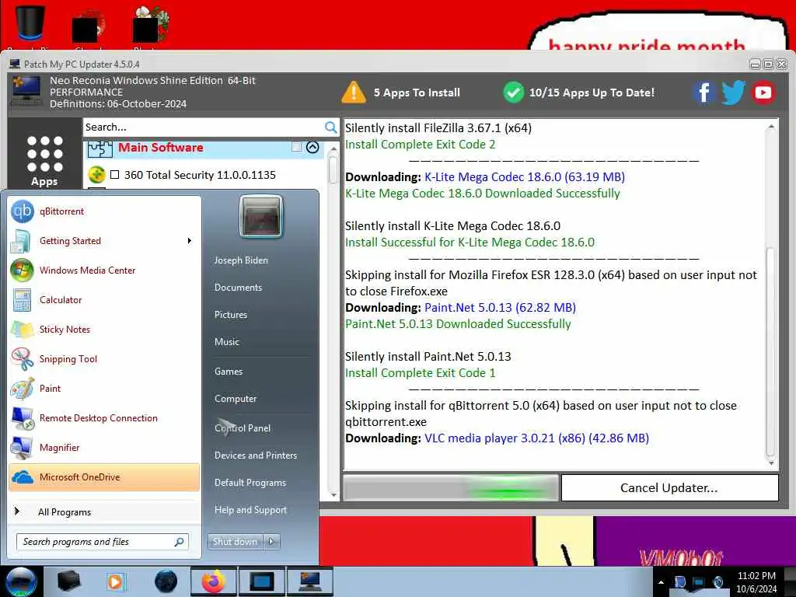The image size is (796, 597).
Task: Click the 10/15 Apps Up To Date text
Action: tap(592, 93)
